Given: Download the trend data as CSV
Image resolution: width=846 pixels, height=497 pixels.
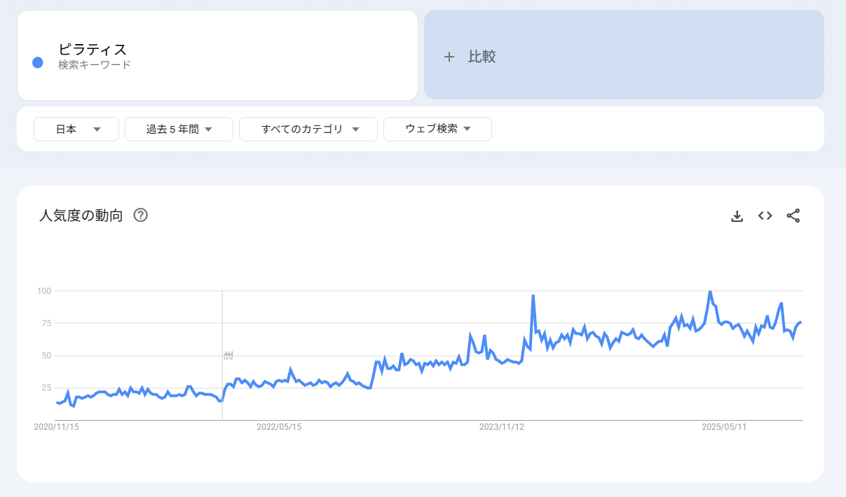Looking at the screenshot, I should [737, 216].
